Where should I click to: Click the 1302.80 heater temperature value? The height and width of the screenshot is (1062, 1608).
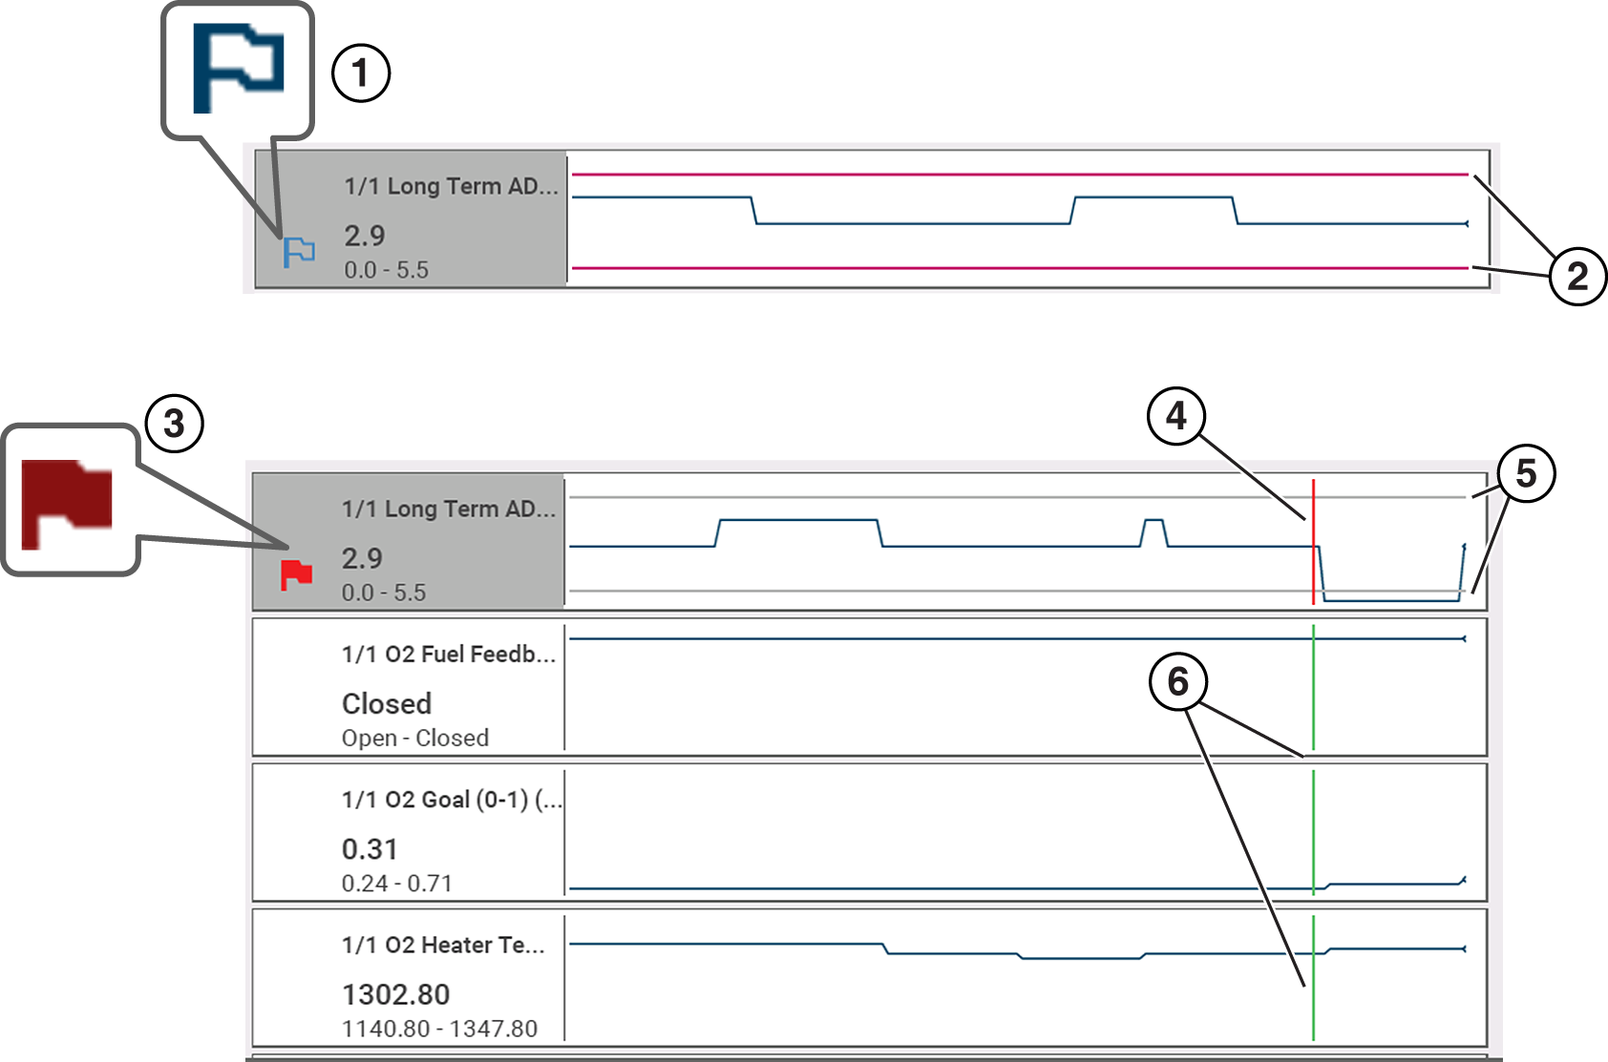click(x=395, y=994)
